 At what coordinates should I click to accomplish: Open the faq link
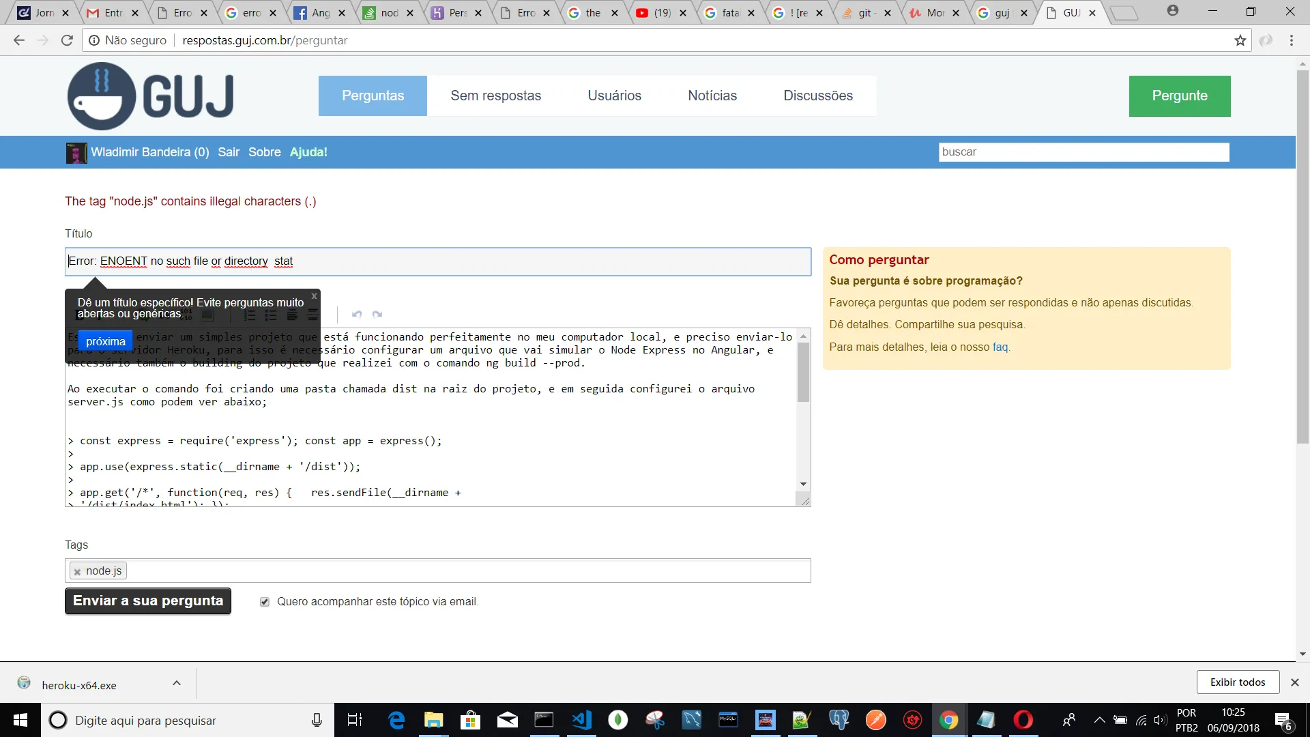coord(1000,347)
